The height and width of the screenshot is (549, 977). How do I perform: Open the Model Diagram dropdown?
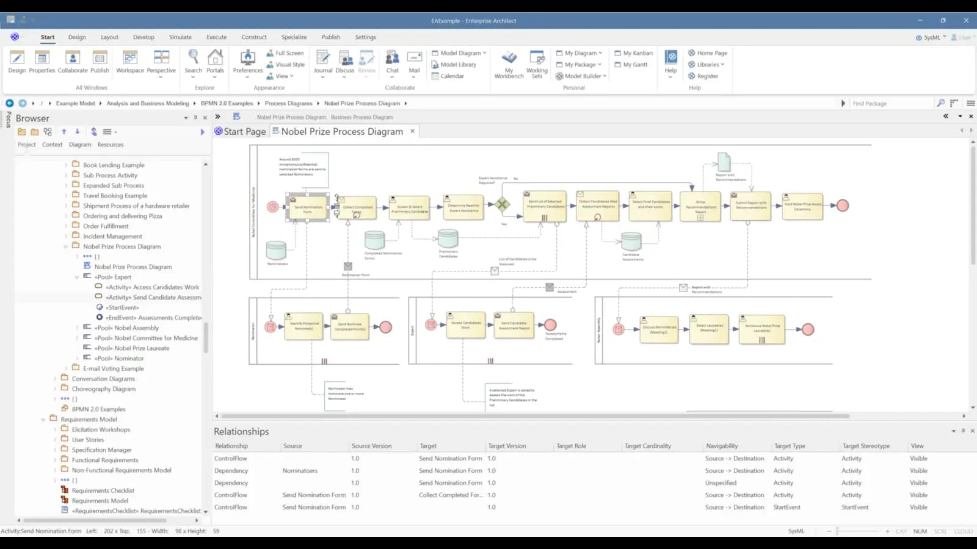(459, 53)
